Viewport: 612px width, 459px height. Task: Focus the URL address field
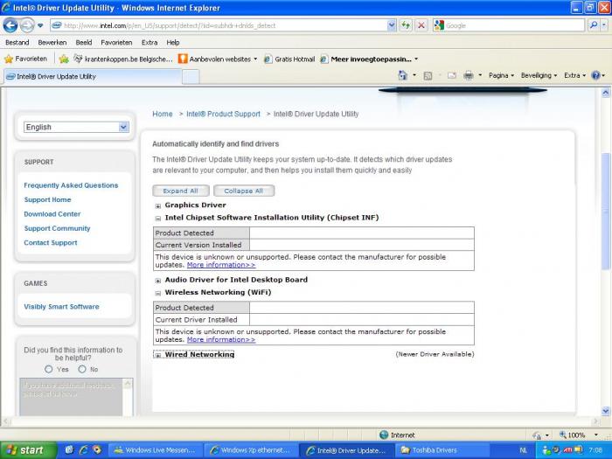pos(219,25)
